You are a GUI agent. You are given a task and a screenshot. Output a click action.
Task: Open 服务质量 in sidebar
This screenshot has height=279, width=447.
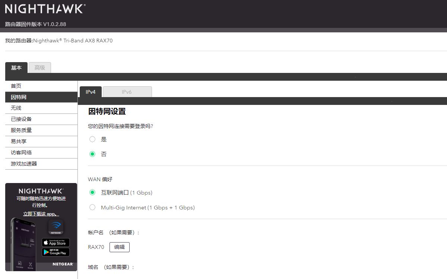click(x=41, y=130)
